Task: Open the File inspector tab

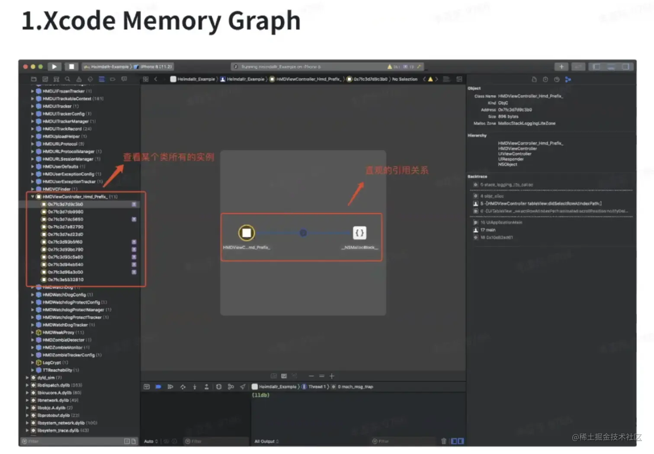Action: tap(534, 80)
